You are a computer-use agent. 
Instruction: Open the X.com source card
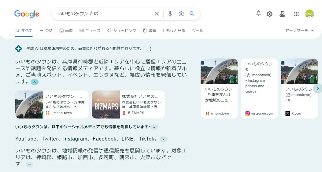(299, 89)
